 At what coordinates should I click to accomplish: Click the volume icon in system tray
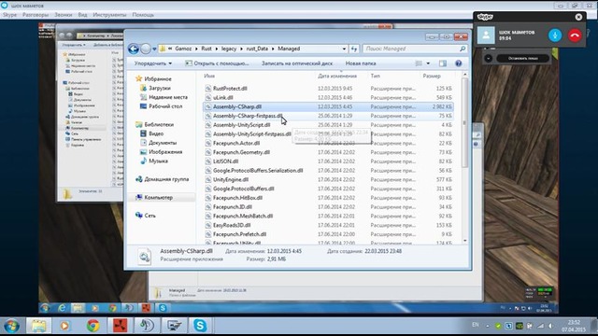point(551,326)
